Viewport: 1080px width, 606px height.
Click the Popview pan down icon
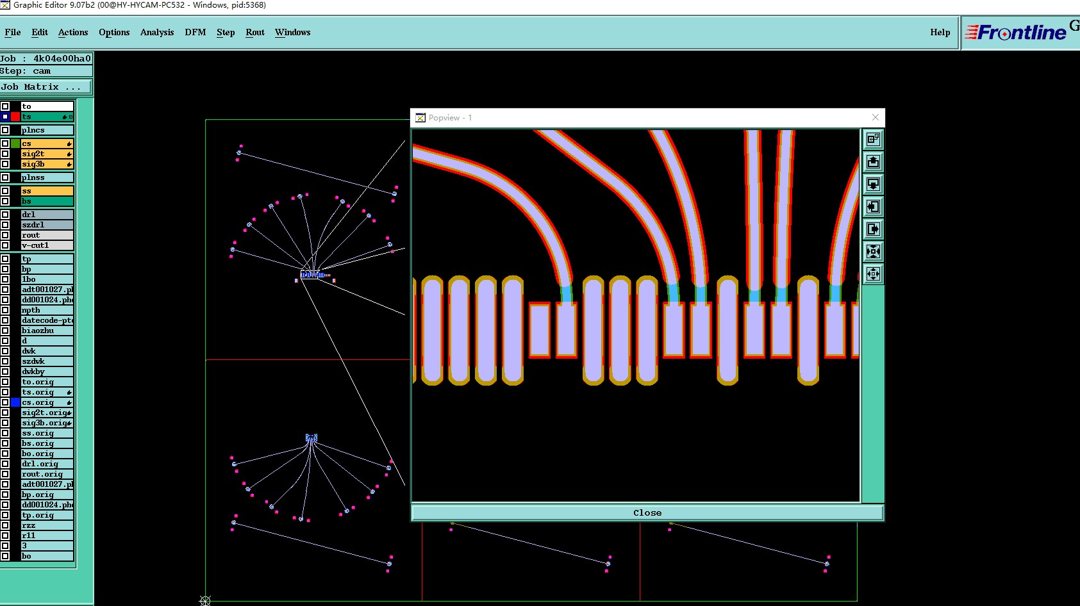click(x=873, y=184)
